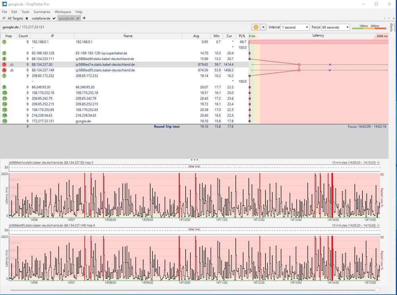Click the green hop 1 status circle
The height and width of the screenshot is (295, 397).
(x=4, y=42)
